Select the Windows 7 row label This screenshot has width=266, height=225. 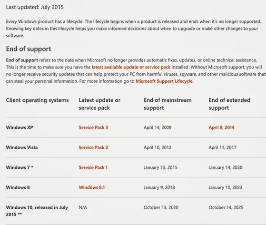20,167
